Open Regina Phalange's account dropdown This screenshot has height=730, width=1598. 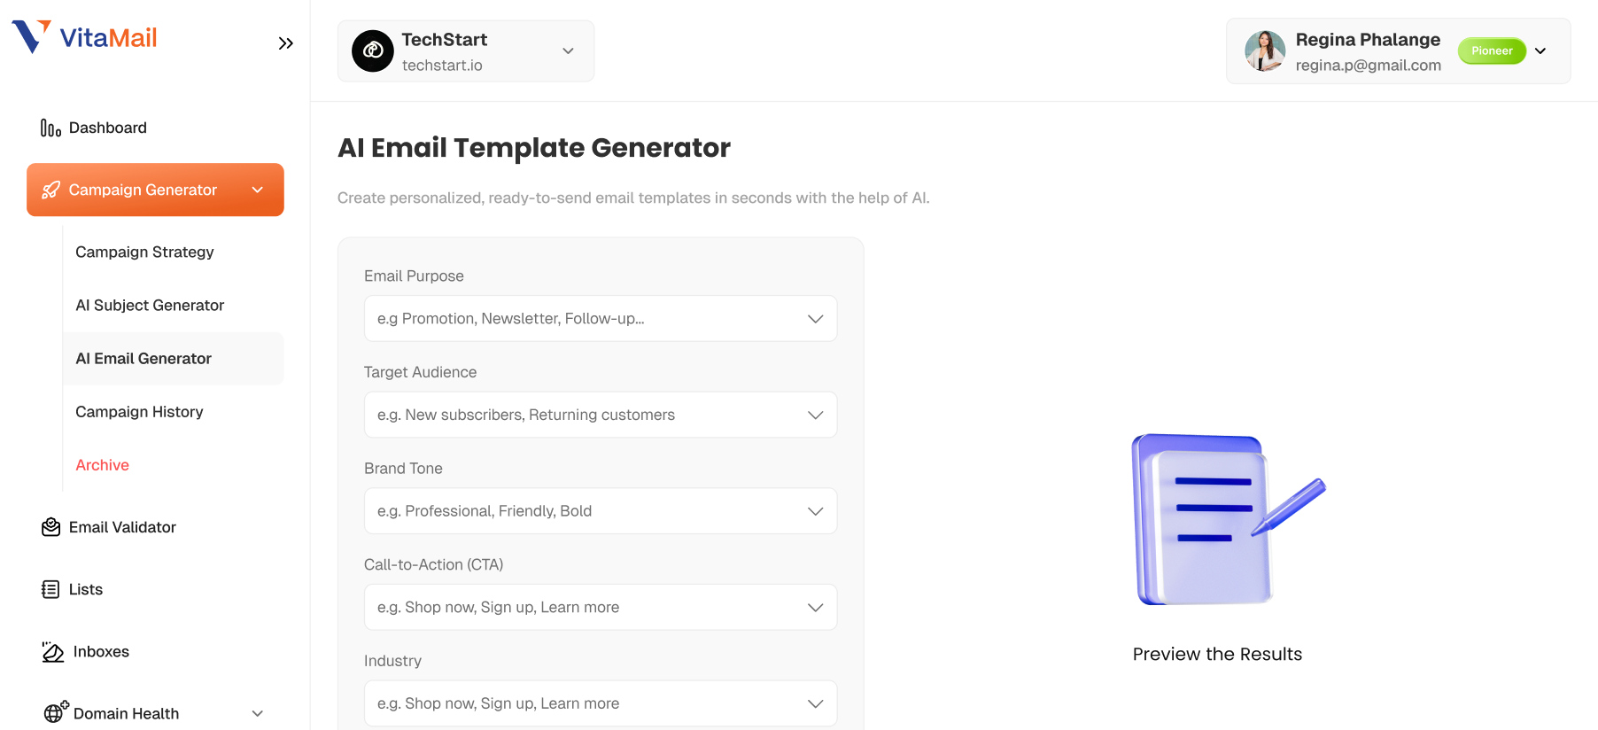click(1541, 50)
